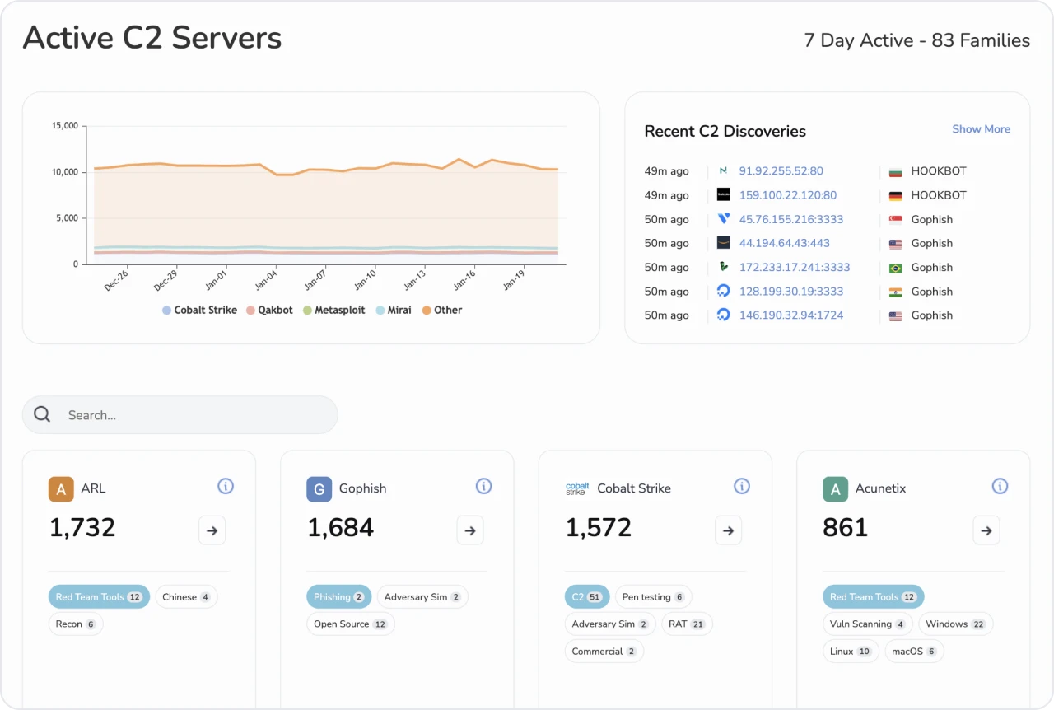Image resolution: width=1054 pixels, height=710 pixels.
Task: Toggle Mirai series in chart legend
Action: pos(394,311)
